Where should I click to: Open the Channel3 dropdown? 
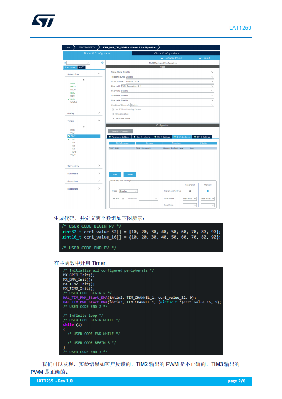tap(167, 95)
